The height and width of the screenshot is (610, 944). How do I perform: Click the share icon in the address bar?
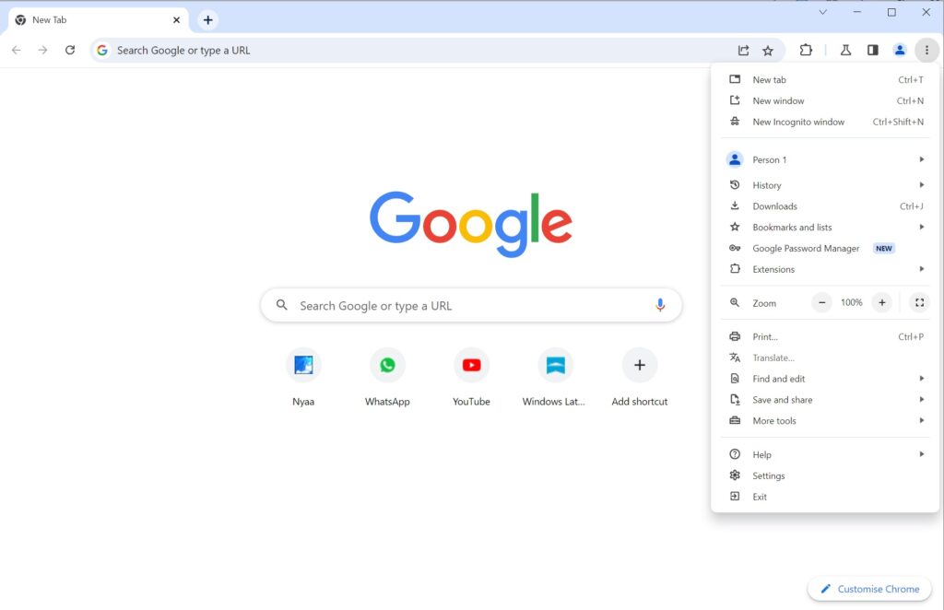tap(743, 50)
